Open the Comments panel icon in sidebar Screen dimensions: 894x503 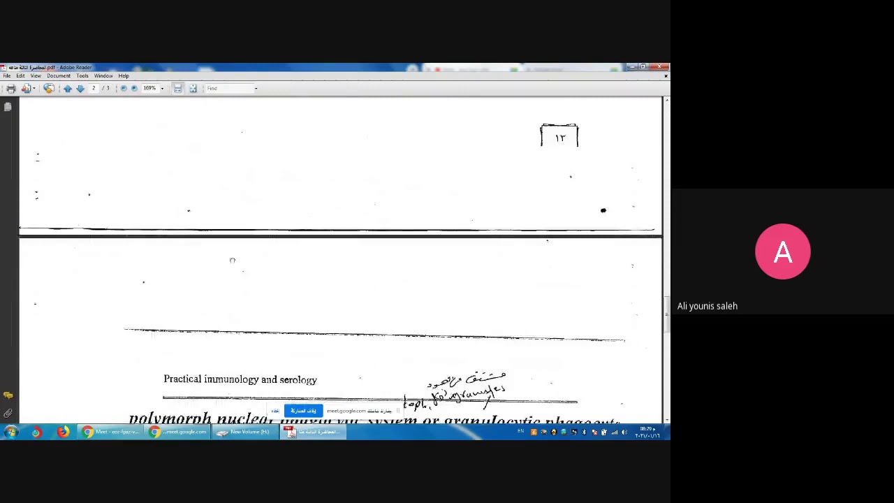8,396
